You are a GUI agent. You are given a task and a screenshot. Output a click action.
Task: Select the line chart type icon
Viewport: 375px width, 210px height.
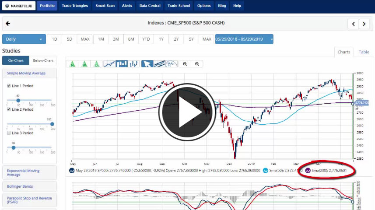110,64
